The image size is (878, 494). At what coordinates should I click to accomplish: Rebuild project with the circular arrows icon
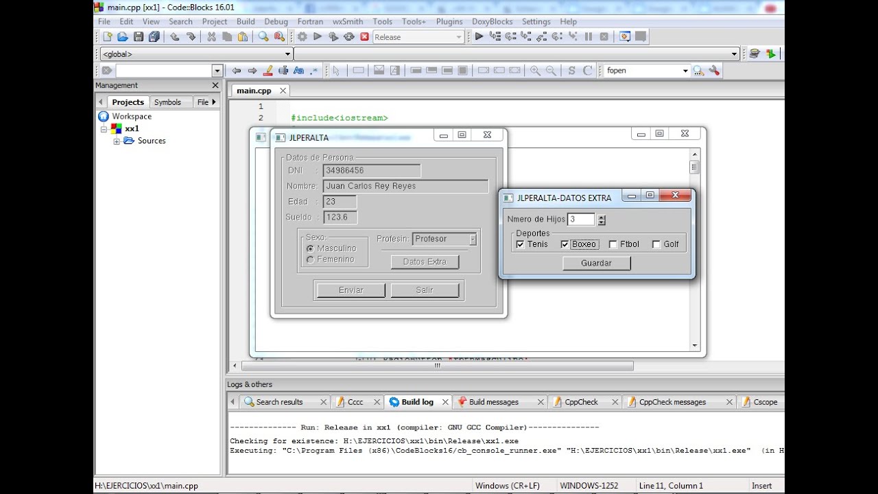click(349, 37)
